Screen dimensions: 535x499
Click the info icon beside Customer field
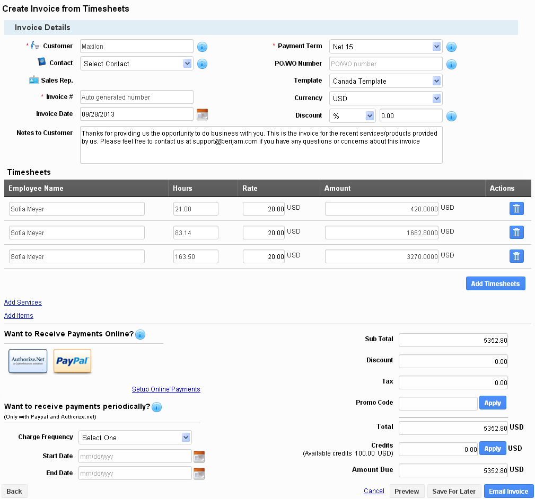(202, 47)
